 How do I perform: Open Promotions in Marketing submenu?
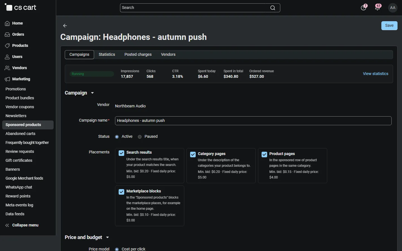tap(16, 89)
